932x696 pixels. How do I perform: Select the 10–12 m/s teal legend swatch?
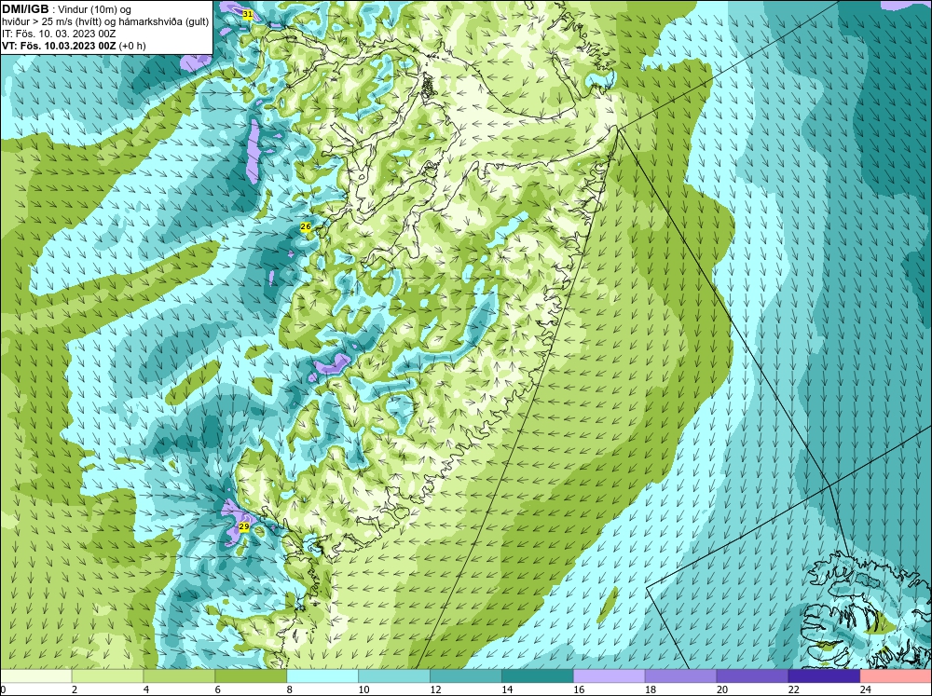pyautogui.click(x=394, y=676)
